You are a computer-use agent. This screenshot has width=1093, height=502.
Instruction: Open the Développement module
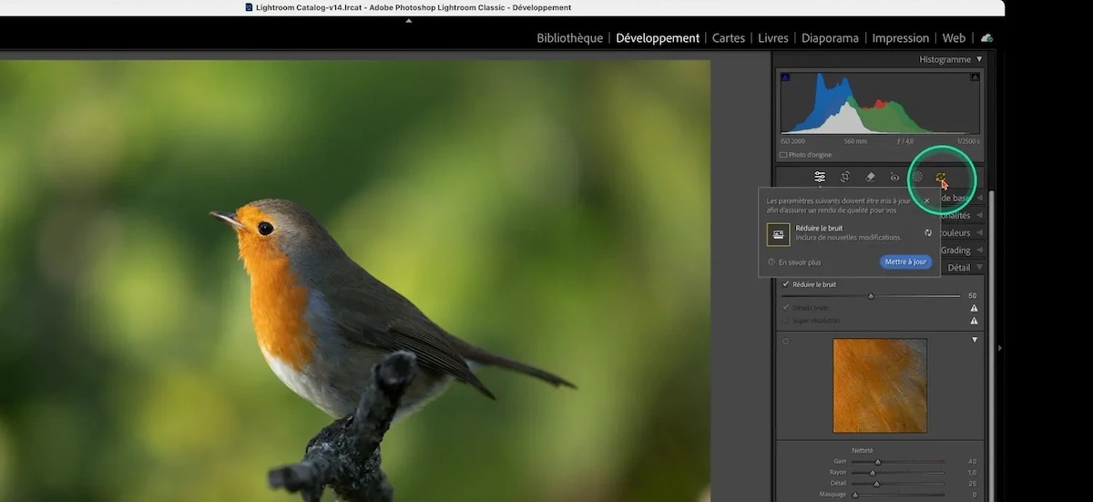tap(658, 38)
